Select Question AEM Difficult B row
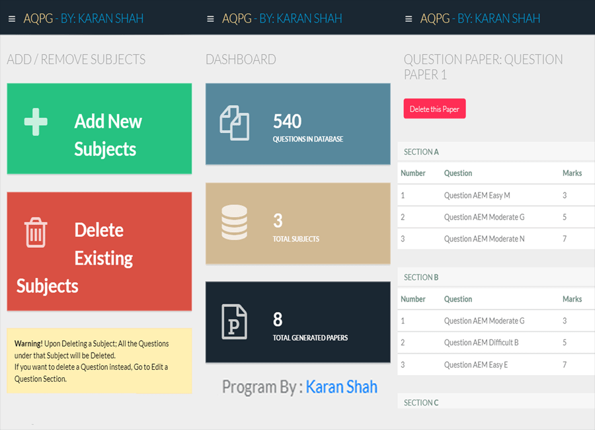The image size is (595, 430). [481, 343]
